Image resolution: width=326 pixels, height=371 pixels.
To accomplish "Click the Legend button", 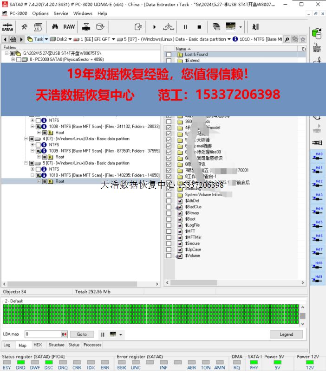I will 286,334.
